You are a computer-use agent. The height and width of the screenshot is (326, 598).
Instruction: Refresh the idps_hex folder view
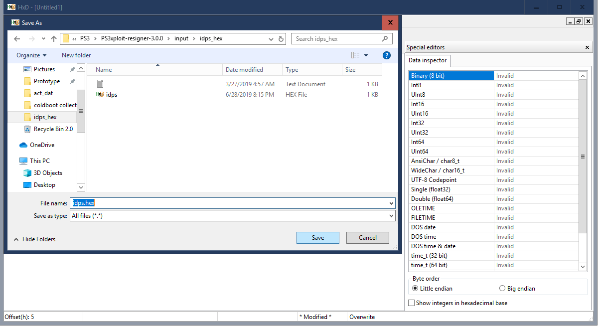click(281, 39)
